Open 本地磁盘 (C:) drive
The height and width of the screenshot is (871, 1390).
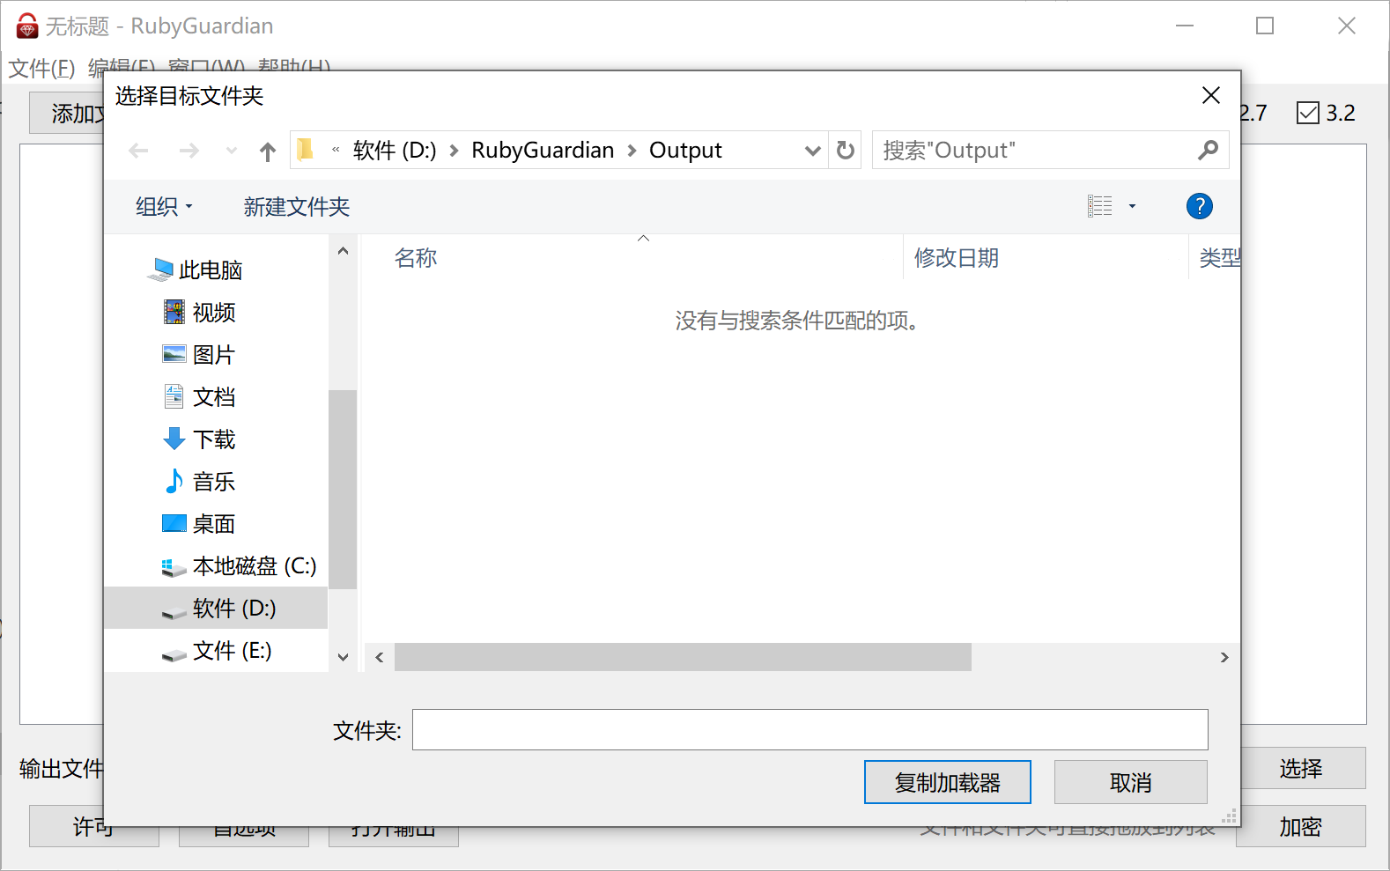(x=254, y=565)
